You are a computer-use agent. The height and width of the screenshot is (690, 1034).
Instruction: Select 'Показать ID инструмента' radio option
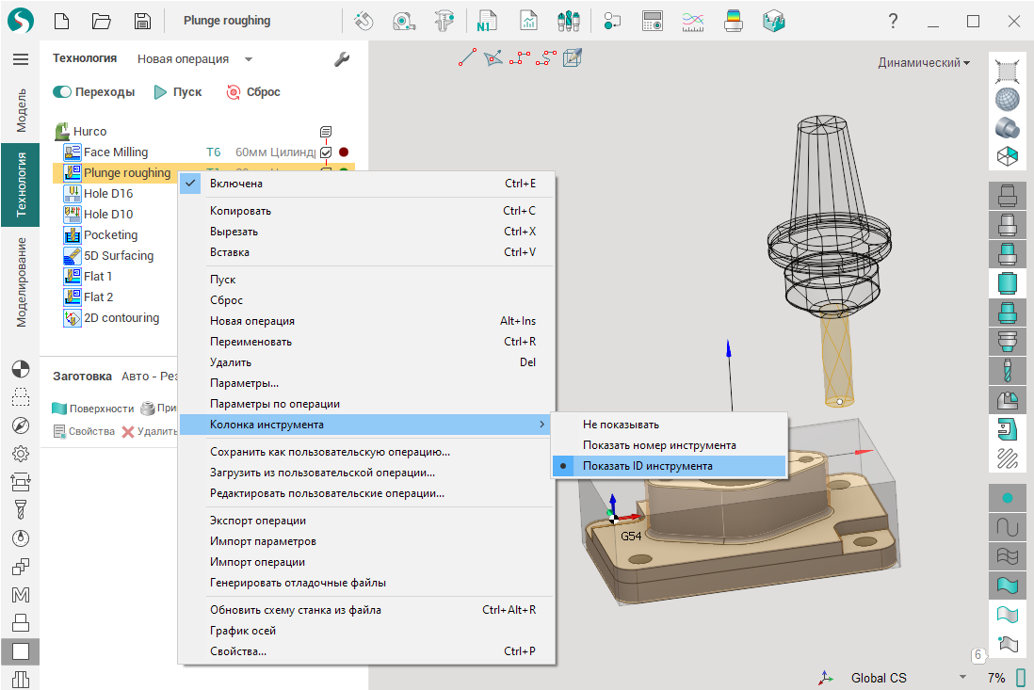[x=647, y=466]
